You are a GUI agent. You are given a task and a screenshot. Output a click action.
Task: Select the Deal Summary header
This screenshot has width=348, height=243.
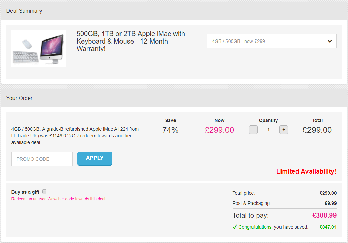(24, 11)
